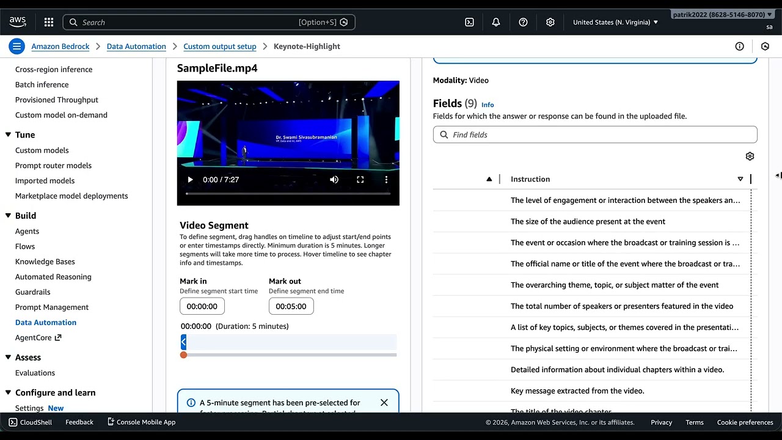The width and height of the screenshot is (782, 440).
Task: Click the AWS Search bar
Action: pyautogui.click(x=209, y=22)
